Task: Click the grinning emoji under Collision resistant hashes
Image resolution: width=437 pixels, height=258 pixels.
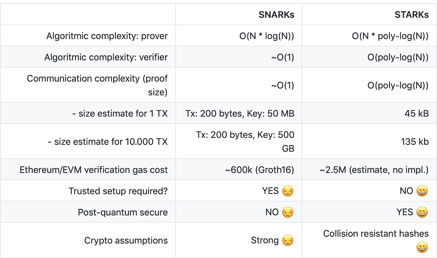Action: click(x=422, y=248)
